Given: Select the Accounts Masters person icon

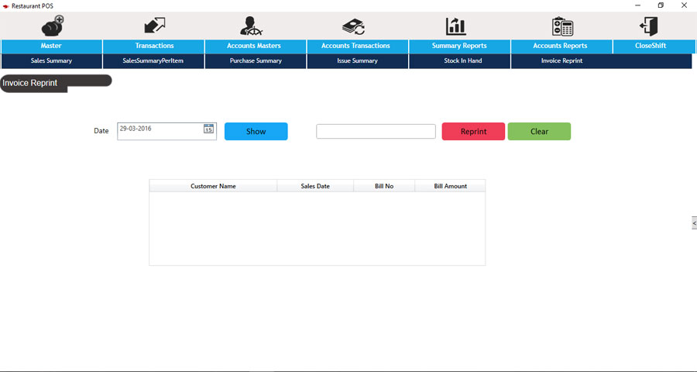Looking at the screenshot, I should point(253,26).
